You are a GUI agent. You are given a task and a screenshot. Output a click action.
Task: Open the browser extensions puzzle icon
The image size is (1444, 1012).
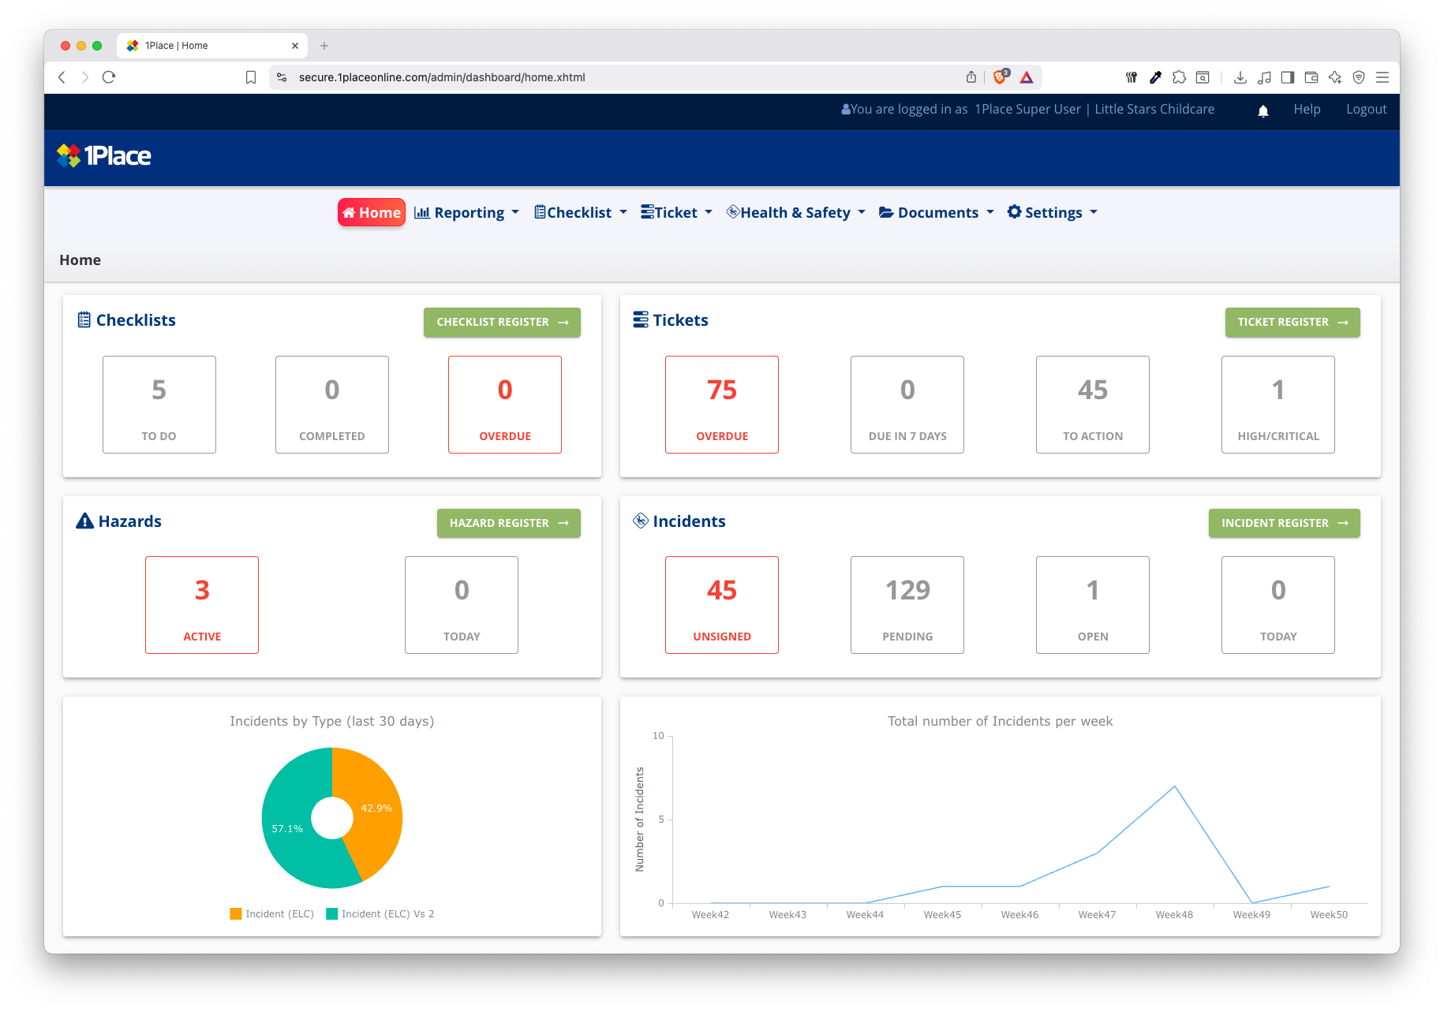tap(1179, 77)
